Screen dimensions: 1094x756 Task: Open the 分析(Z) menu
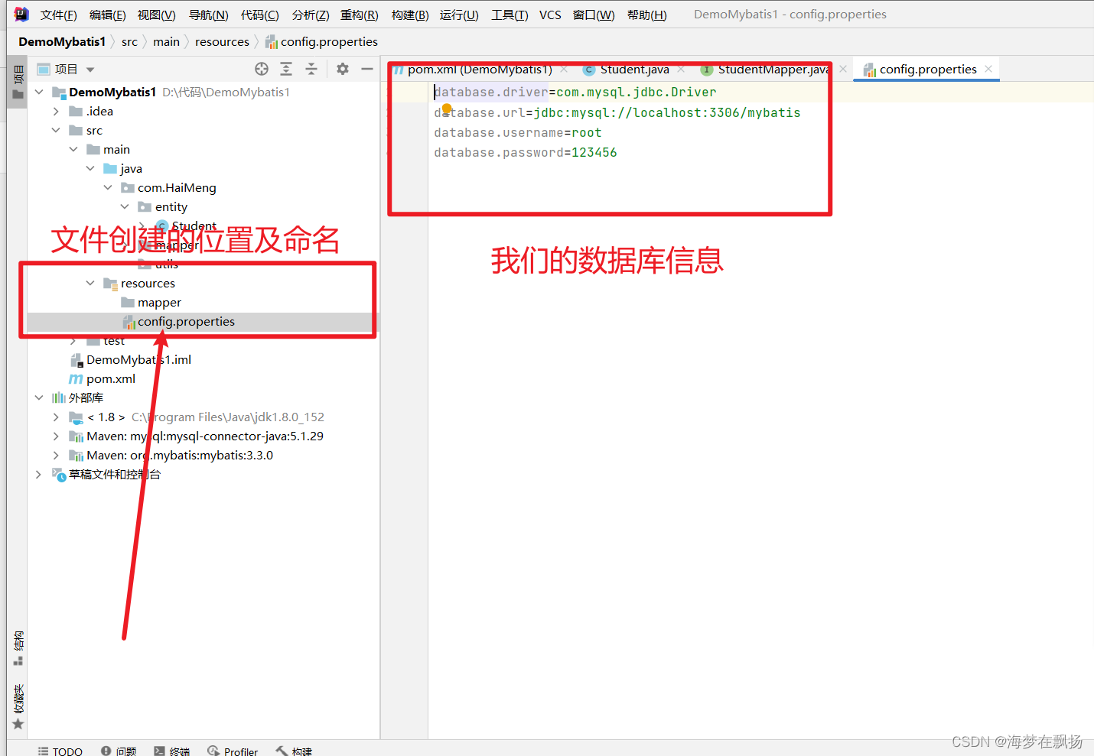pos(311,15)
